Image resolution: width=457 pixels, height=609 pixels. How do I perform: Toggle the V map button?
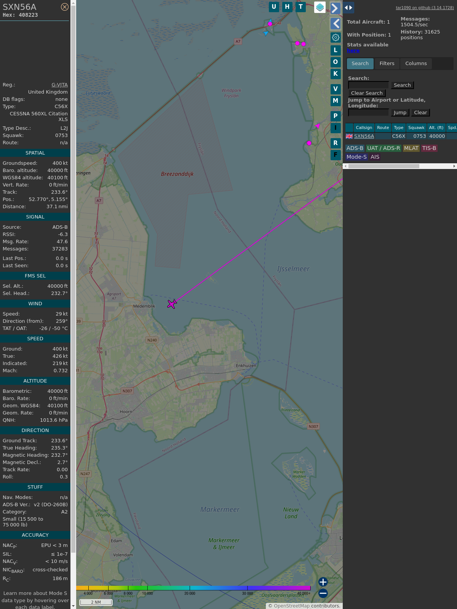pyautogui.click(x=336, y=89)
